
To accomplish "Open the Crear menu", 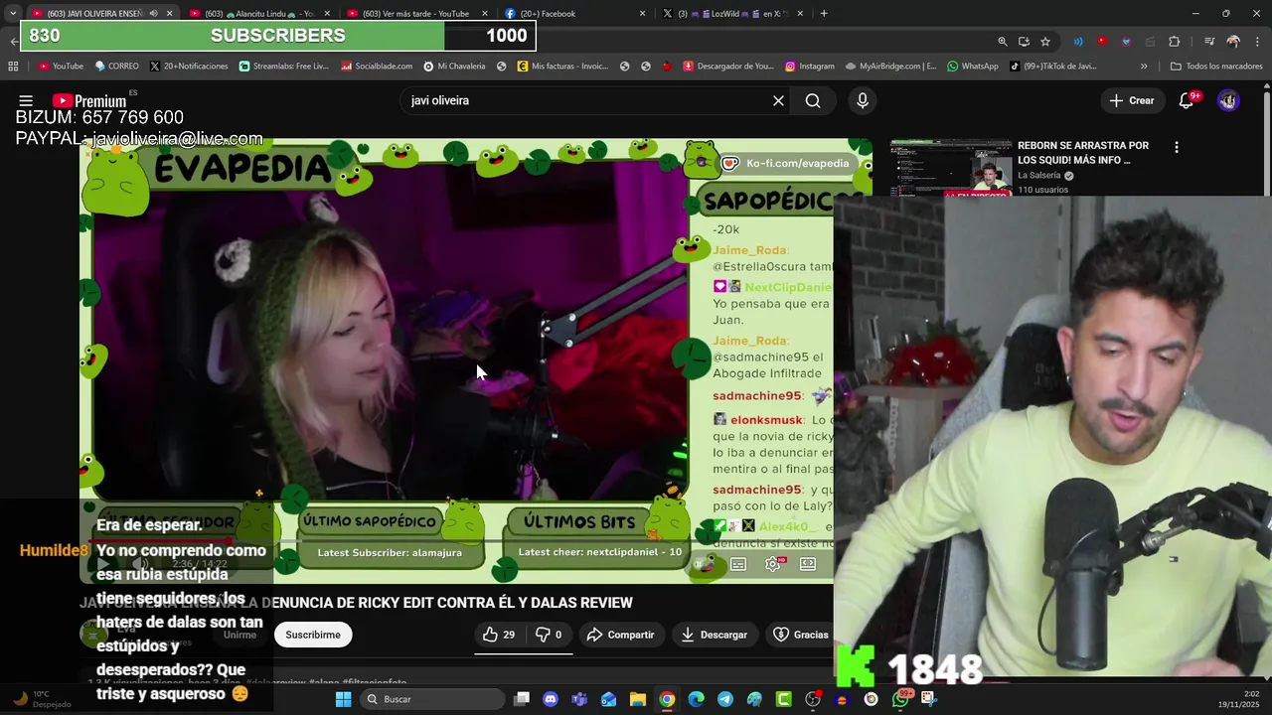I will pyautogui.click(x=1132, y=100).
